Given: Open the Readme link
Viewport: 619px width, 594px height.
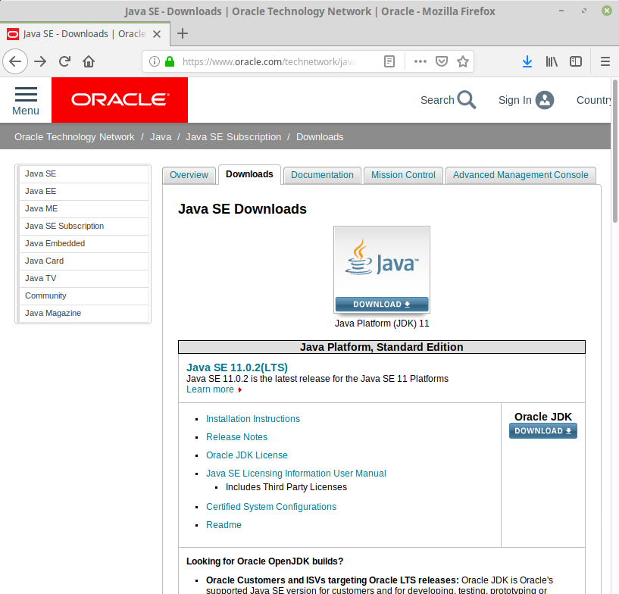Looking at the screenshot, I should click(x=224, y=525).
